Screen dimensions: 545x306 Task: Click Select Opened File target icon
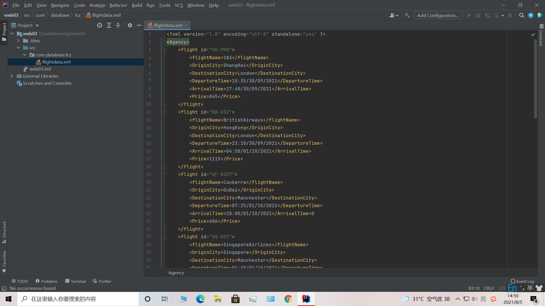100,25
